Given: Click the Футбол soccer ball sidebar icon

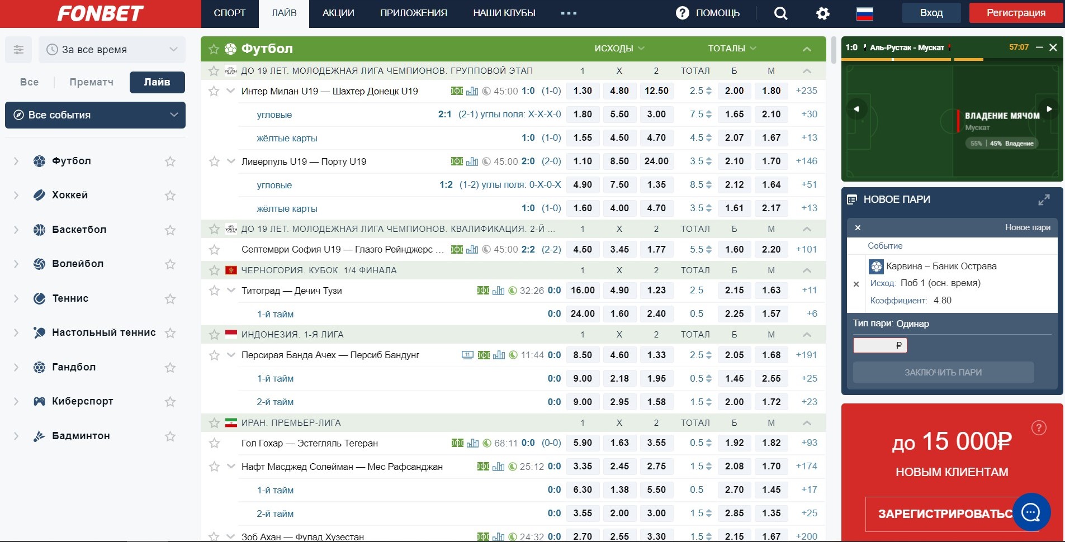Looking at the screenshot, I should pos(39,161).
